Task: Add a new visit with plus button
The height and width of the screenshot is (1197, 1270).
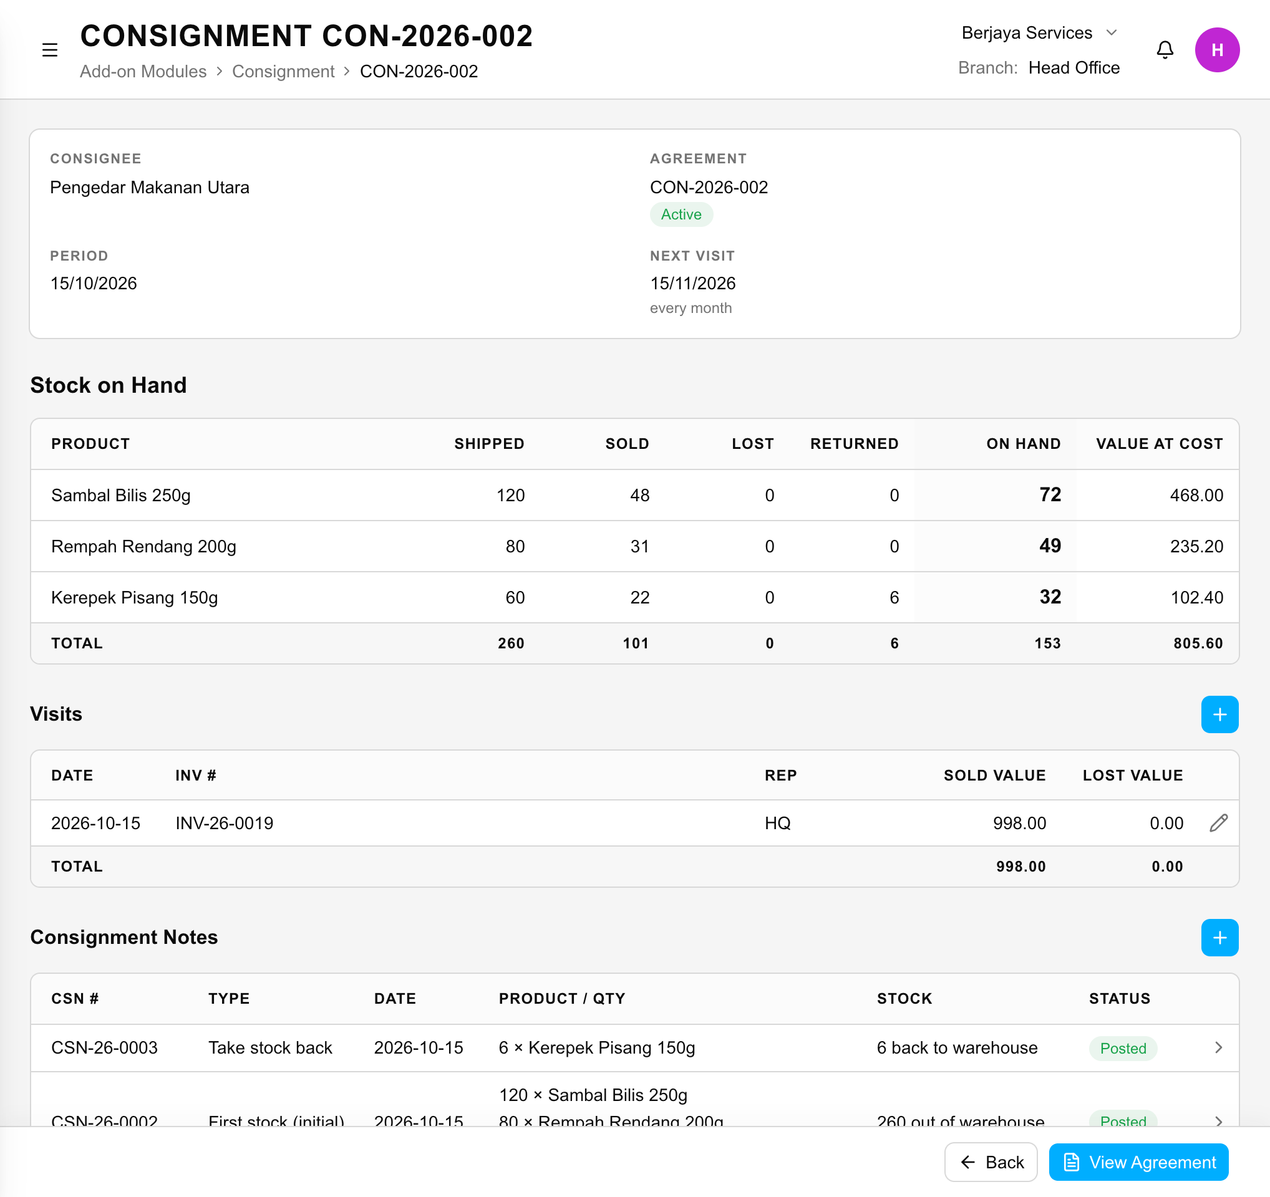Action: pos(1219,714)
